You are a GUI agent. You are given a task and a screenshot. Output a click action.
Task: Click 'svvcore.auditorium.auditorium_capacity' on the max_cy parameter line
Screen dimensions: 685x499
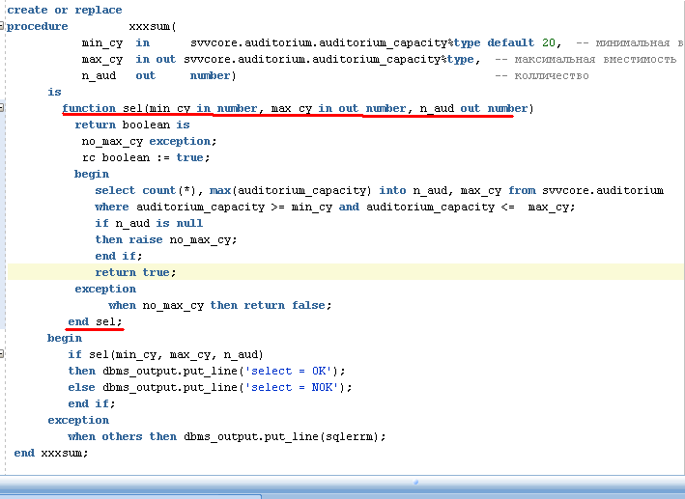pyautogui.click(x=312, y=60)
